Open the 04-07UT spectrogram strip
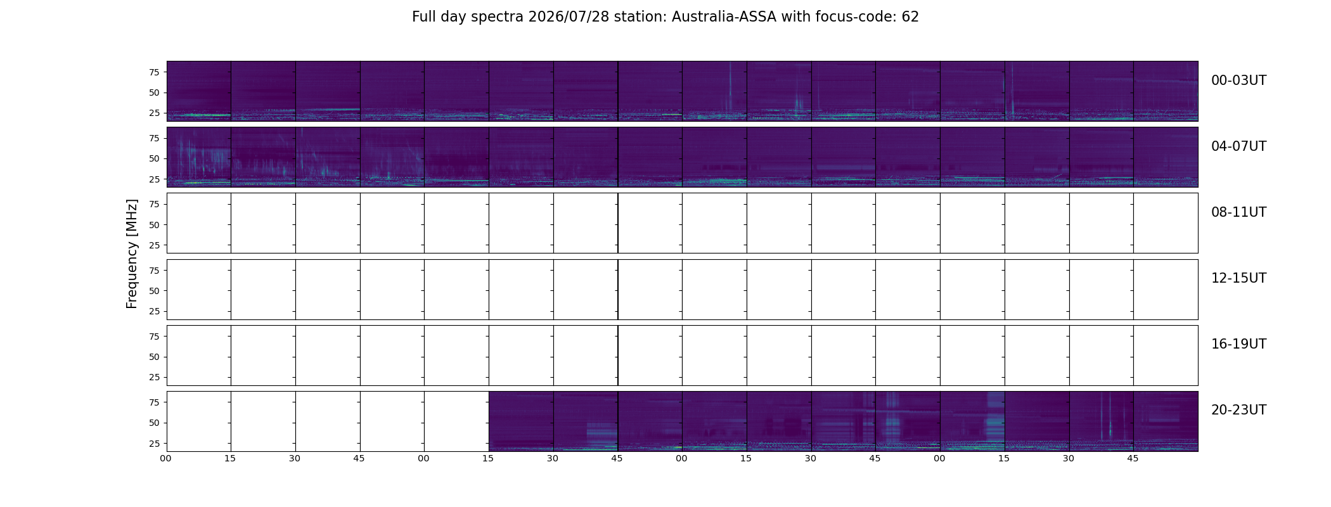Image resolution: width=1331 pixels, height=507 pixels. click(x=682, y=157)
